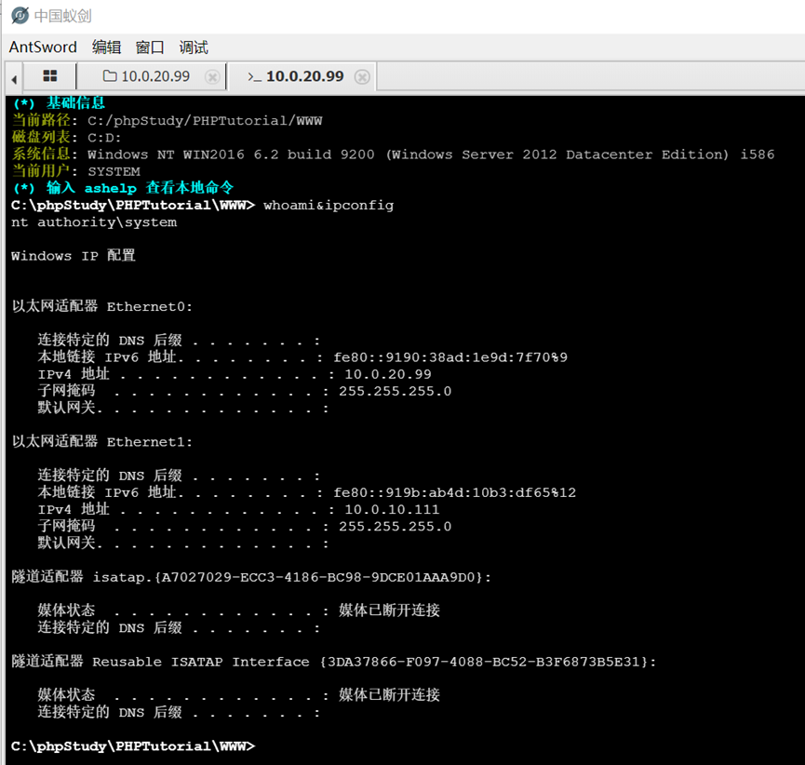Open the AntSword menu
This screenshot has width=805, height=765.
click(43, 47)
